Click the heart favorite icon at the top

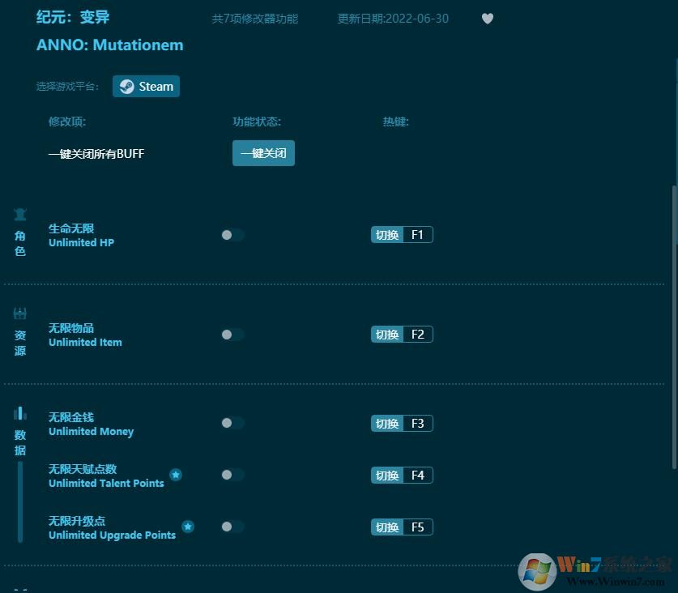tap(488, 18)
